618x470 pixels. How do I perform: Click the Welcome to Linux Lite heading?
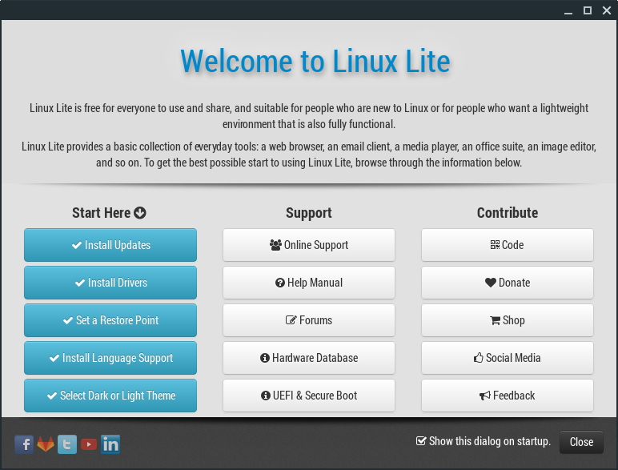tap(315, 61)
